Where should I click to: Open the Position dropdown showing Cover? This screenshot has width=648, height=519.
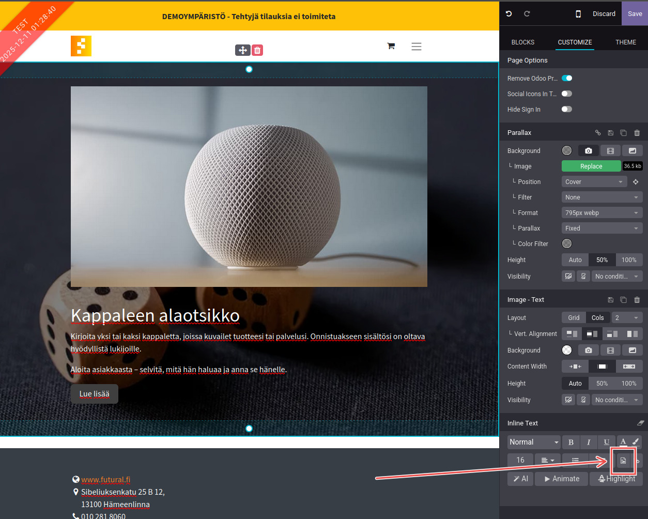point(594,182)
